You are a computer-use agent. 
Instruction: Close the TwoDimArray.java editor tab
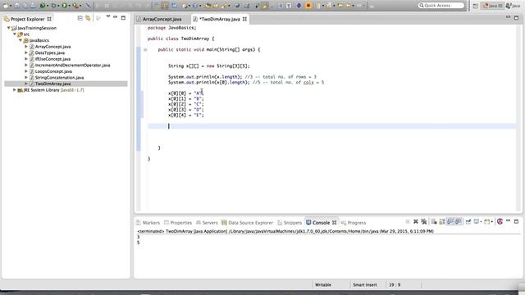(x=244, y=19)
